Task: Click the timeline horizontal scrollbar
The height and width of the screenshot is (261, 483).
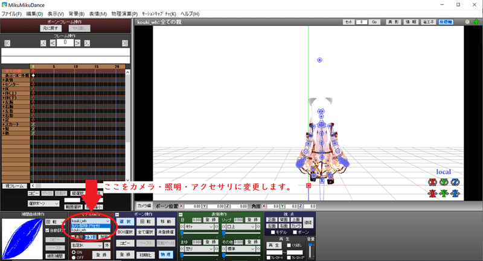Action: pos(66,186)
